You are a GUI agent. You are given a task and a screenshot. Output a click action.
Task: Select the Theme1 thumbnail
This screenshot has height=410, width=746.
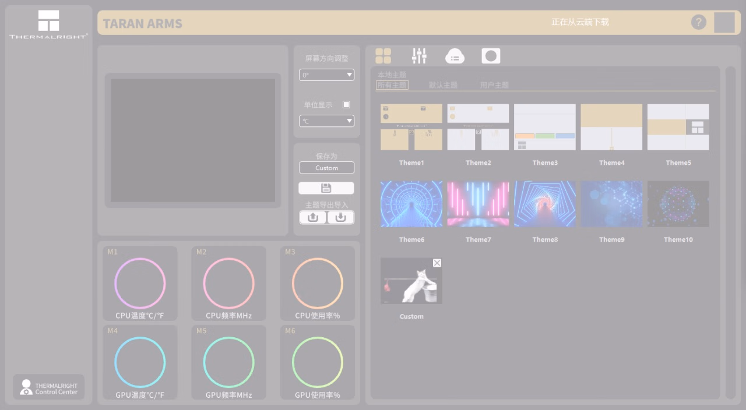click(411, 127)
